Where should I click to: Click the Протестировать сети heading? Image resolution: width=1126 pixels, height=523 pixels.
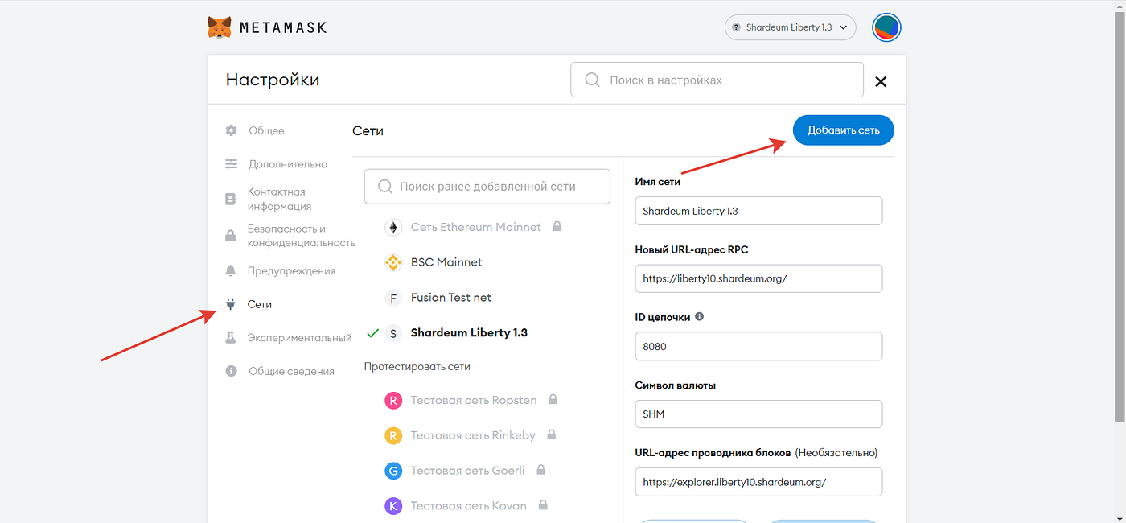[417, 366]
